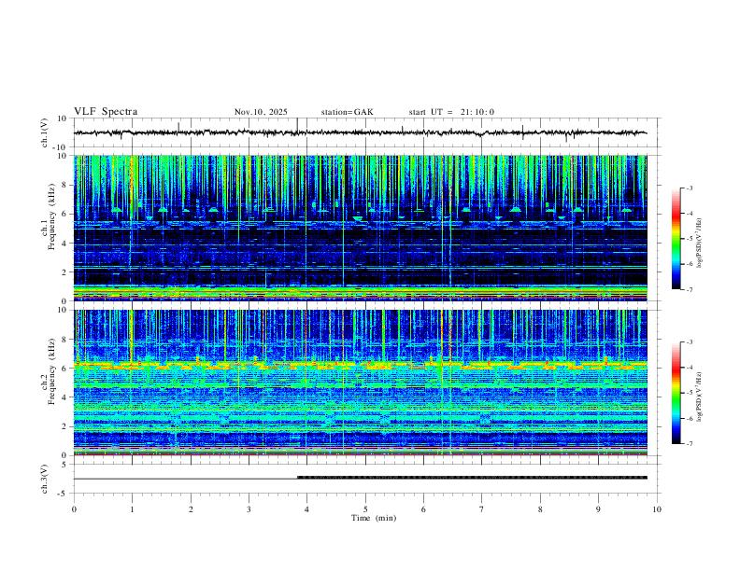Click the "2" kHz tick of ch.2 spectrogram
The image size is (740, 571).
point(65,426)
